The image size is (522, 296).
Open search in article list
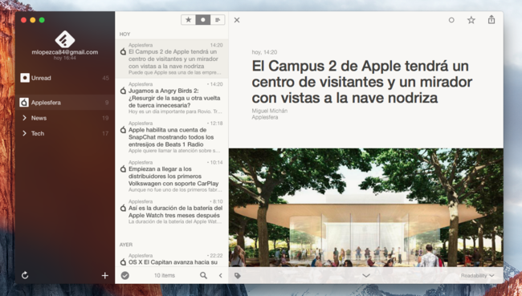(x=203, y=275)
